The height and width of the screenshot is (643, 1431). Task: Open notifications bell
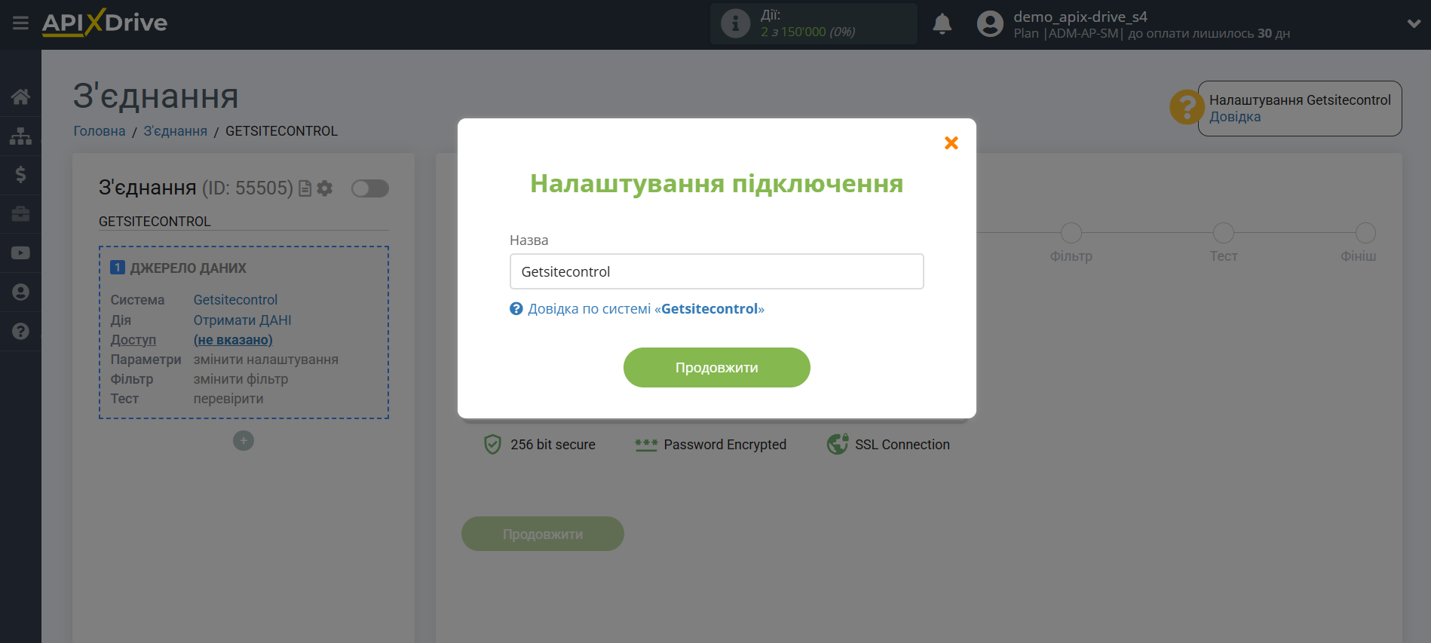[x=942, y=24]
